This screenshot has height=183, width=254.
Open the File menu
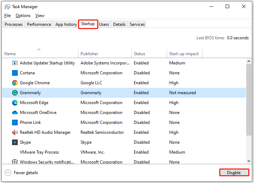click(x=7, y=16)
